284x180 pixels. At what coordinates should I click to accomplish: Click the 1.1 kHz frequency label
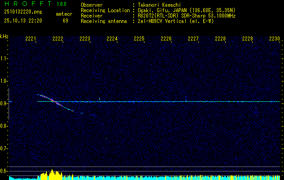coord(4,58)
